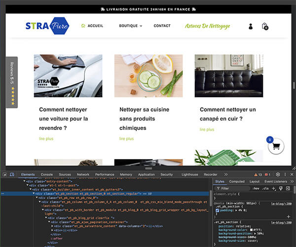
Task: Click lire plus under the car article
Action: (x=46, y=139)
